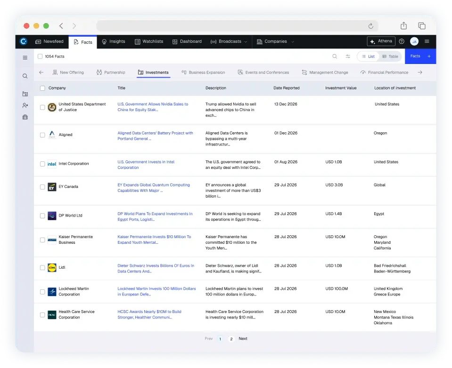Select the Aligned row checkbox
This screenshot has width=452, height=368.
(x=42, y=135)
